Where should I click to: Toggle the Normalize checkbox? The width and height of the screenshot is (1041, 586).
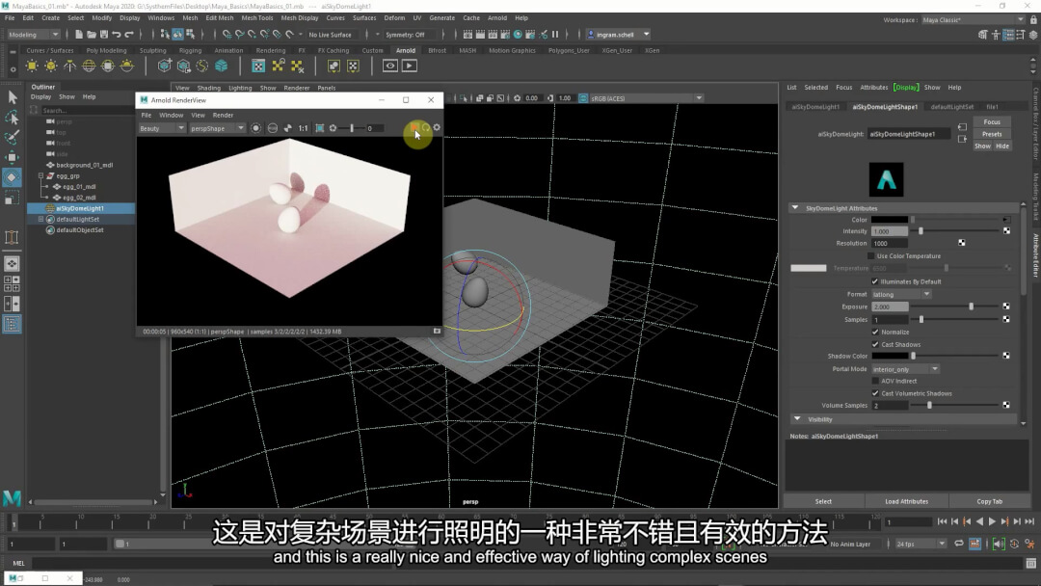click(x=875, y=332)
